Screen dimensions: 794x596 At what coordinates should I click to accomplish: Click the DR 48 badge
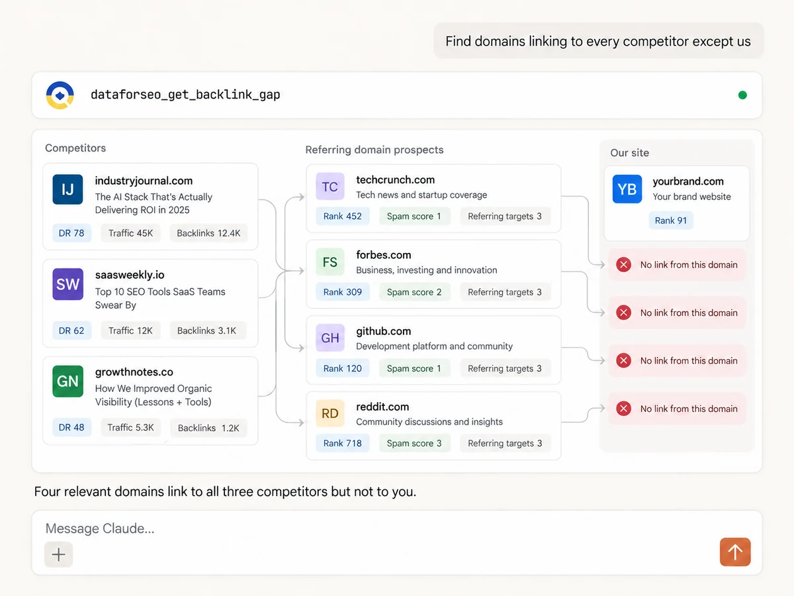(71, 428)
